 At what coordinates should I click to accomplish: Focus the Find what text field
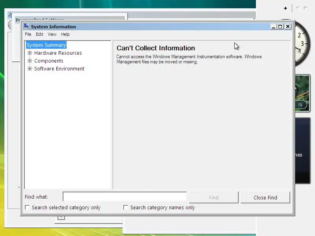pyautogui.click(x=124, y=197)
